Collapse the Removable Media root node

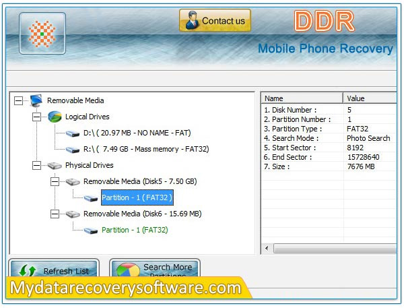click(x=18, y=100)
